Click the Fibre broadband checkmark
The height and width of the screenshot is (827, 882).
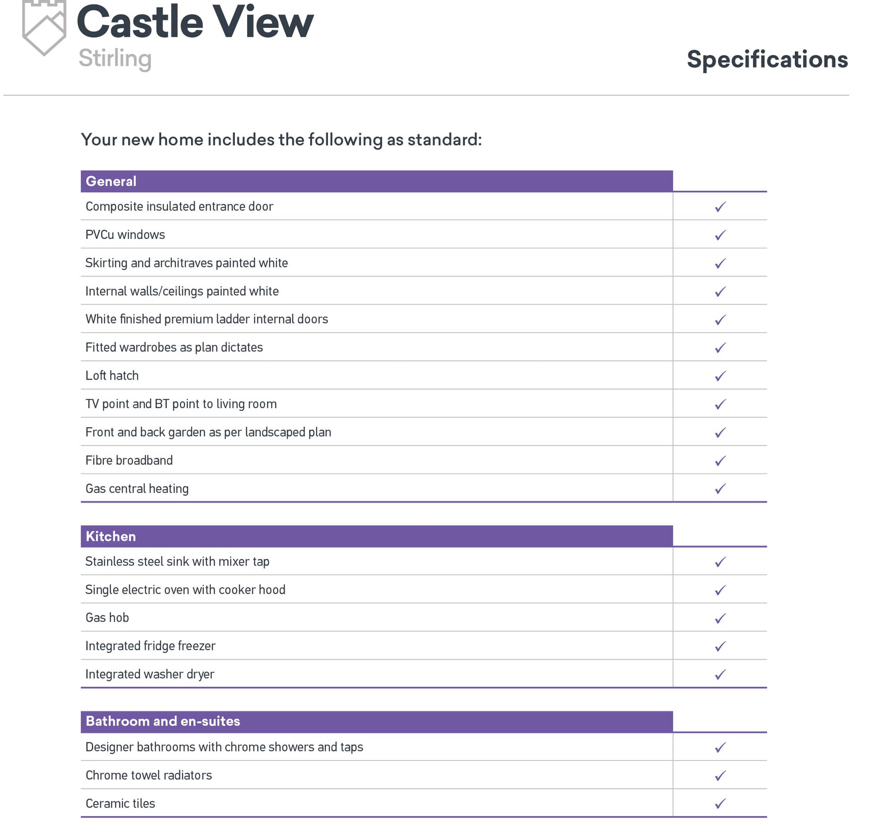[x=720, y=460]
